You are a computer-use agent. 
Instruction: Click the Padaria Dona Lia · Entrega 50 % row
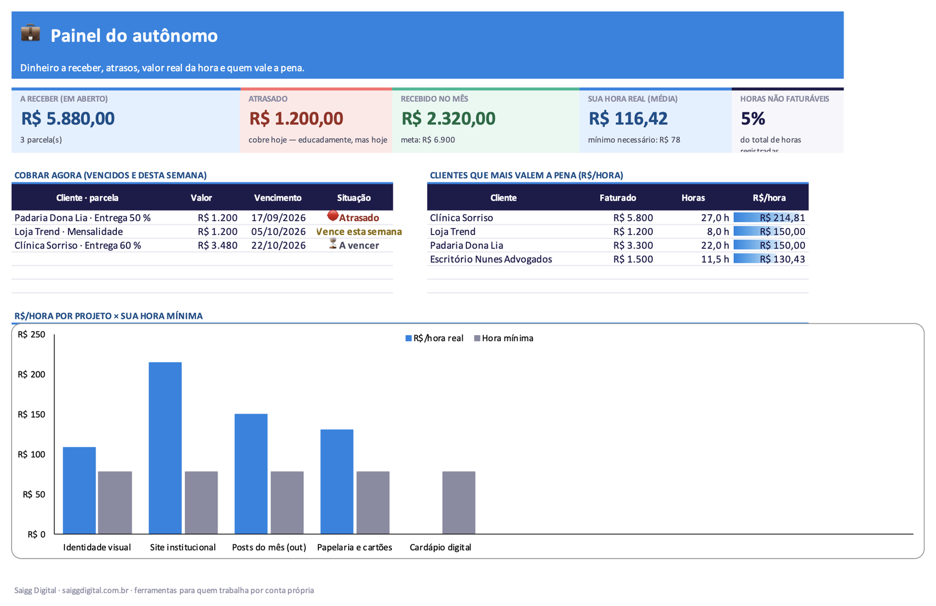[202, 218]
